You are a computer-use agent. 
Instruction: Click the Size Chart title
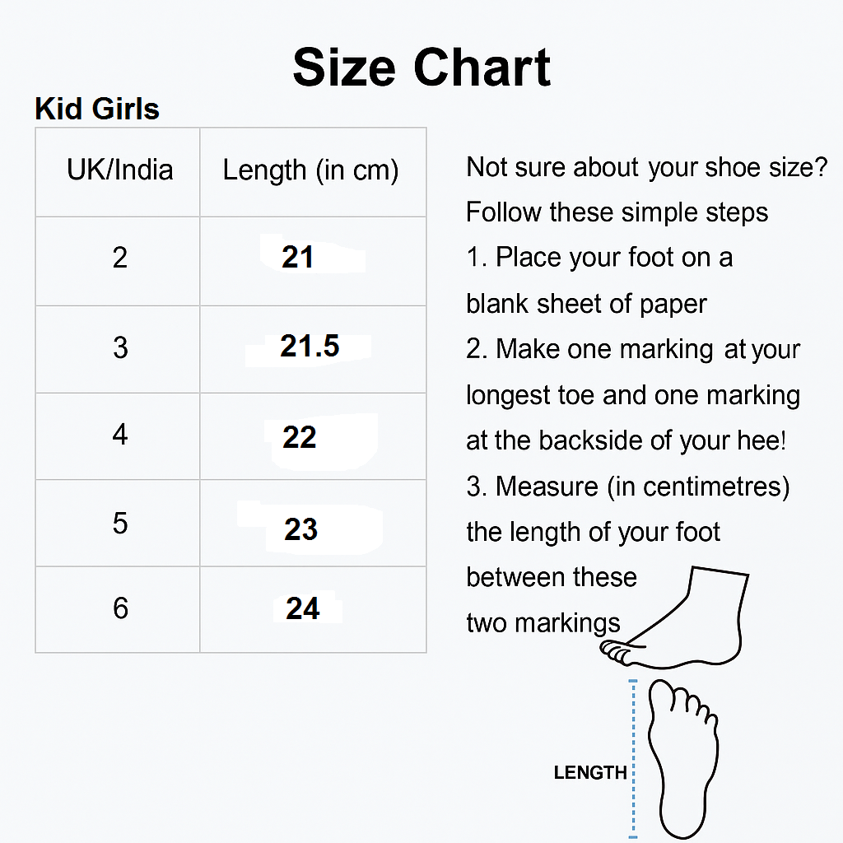(421, 68)
